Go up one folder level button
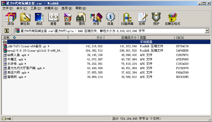The image size is (212, 122). (x=6, y=31)
